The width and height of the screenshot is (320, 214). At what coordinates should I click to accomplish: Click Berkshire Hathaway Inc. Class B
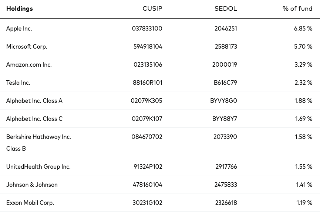pyautogui.click(x=38, y=143)
